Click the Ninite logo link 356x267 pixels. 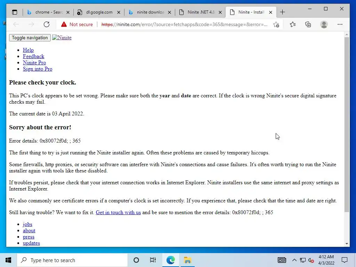tap(62, 38)
